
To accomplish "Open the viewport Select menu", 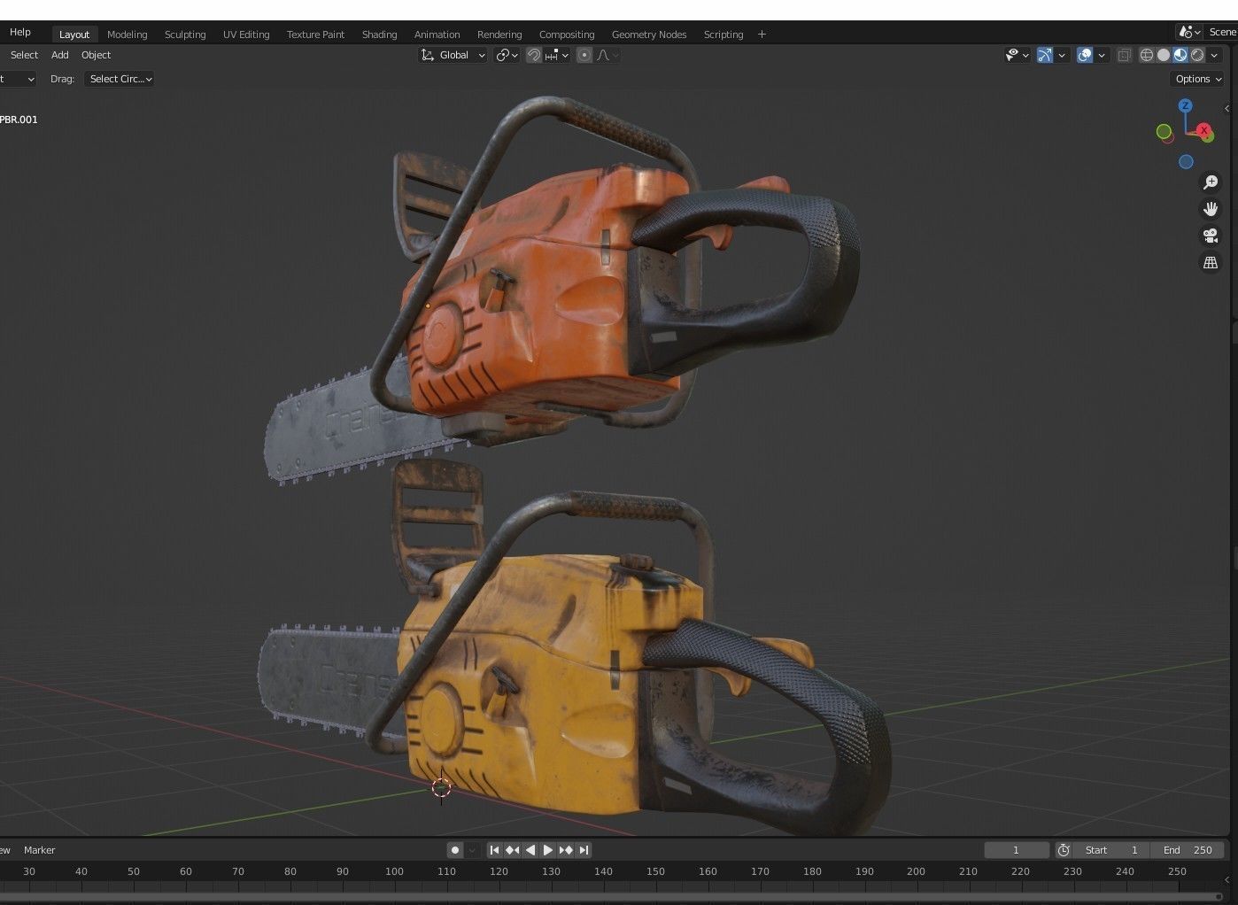I will coord(24,55).
